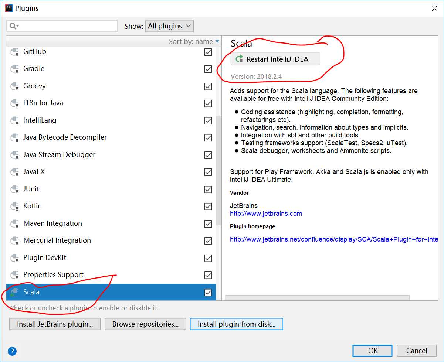The image size is (444, 362).
Task: Click the search magnifier icon
Action: point(14,26)
